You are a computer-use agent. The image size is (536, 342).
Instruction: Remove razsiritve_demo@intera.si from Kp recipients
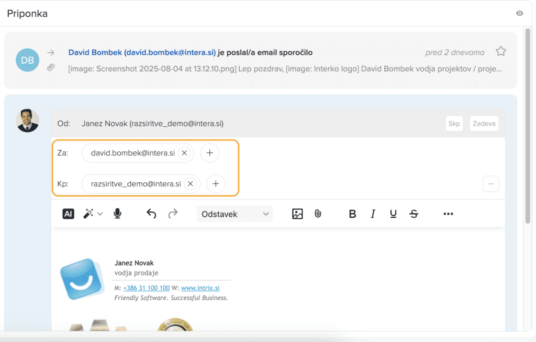click(191, 184)
